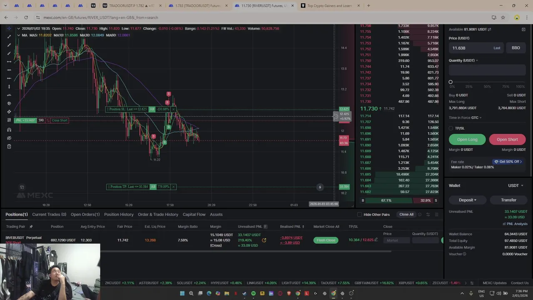Remove the Position SL line on chart
The image size is (533, 300).
coord(173,109)
